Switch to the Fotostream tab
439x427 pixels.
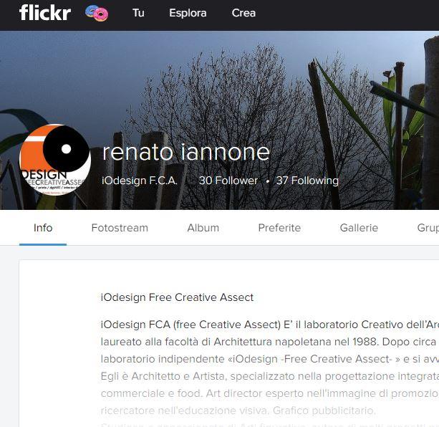pos(120,228)
